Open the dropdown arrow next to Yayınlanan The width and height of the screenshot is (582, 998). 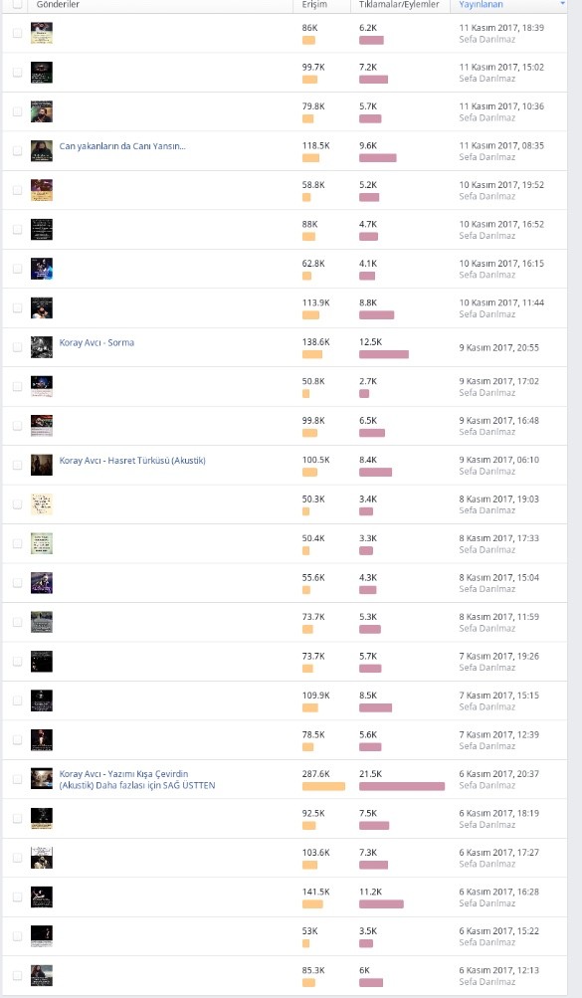(562, 4)
